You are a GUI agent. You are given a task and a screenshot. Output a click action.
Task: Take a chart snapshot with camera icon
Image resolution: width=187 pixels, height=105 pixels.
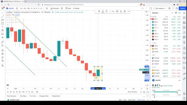(x=177, y=8)
